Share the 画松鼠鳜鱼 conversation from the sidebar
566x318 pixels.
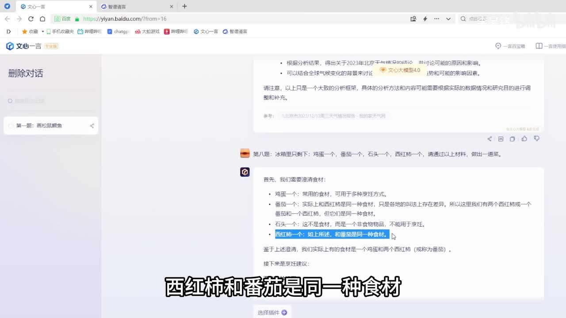[92, 126]
